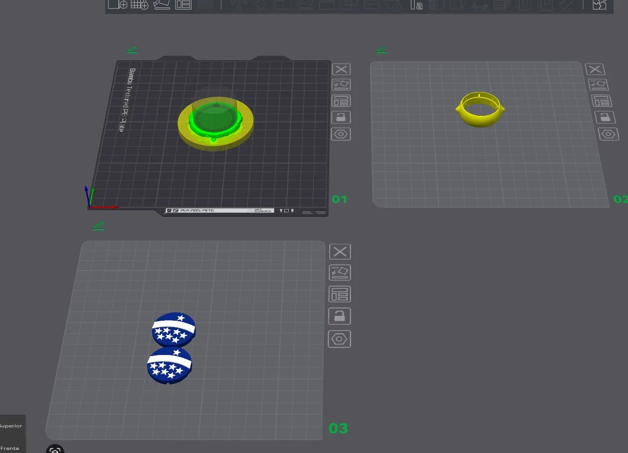Click the green 01 plate number
Screen dimensions: 628x453
tap(339, 199)
